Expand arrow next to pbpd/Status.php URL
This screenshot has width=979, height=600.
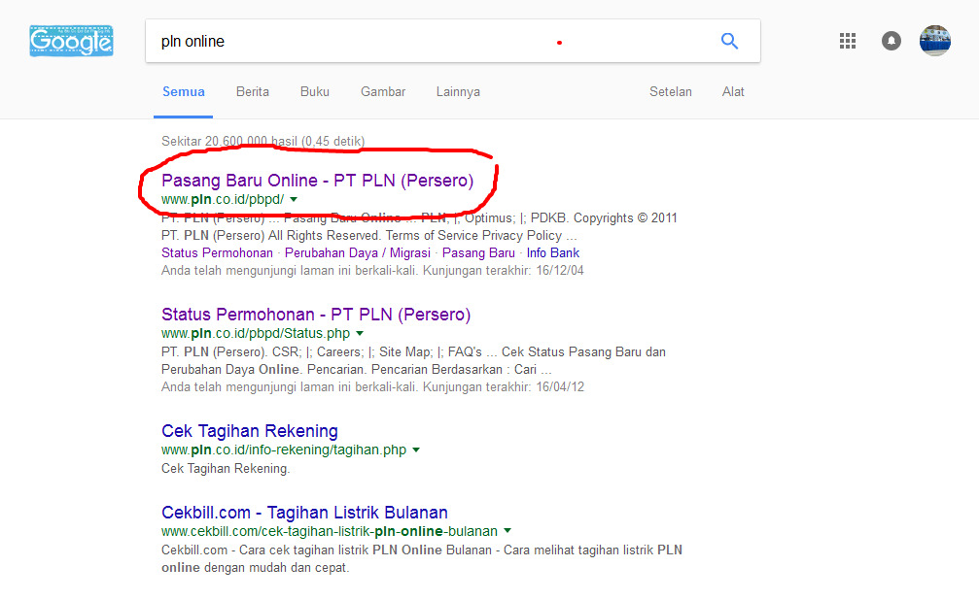tap(360, 334)
